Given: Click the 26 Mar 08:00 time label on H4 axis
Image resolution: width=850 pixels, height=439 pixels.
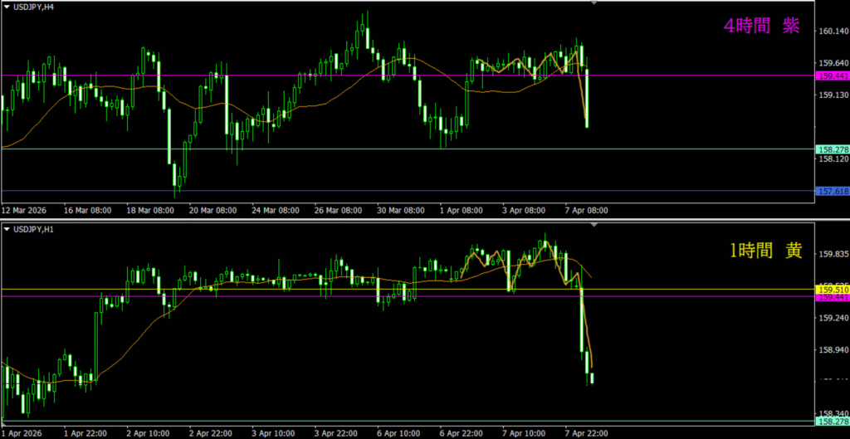Looking at the screenshot, I should click(336, 211).
